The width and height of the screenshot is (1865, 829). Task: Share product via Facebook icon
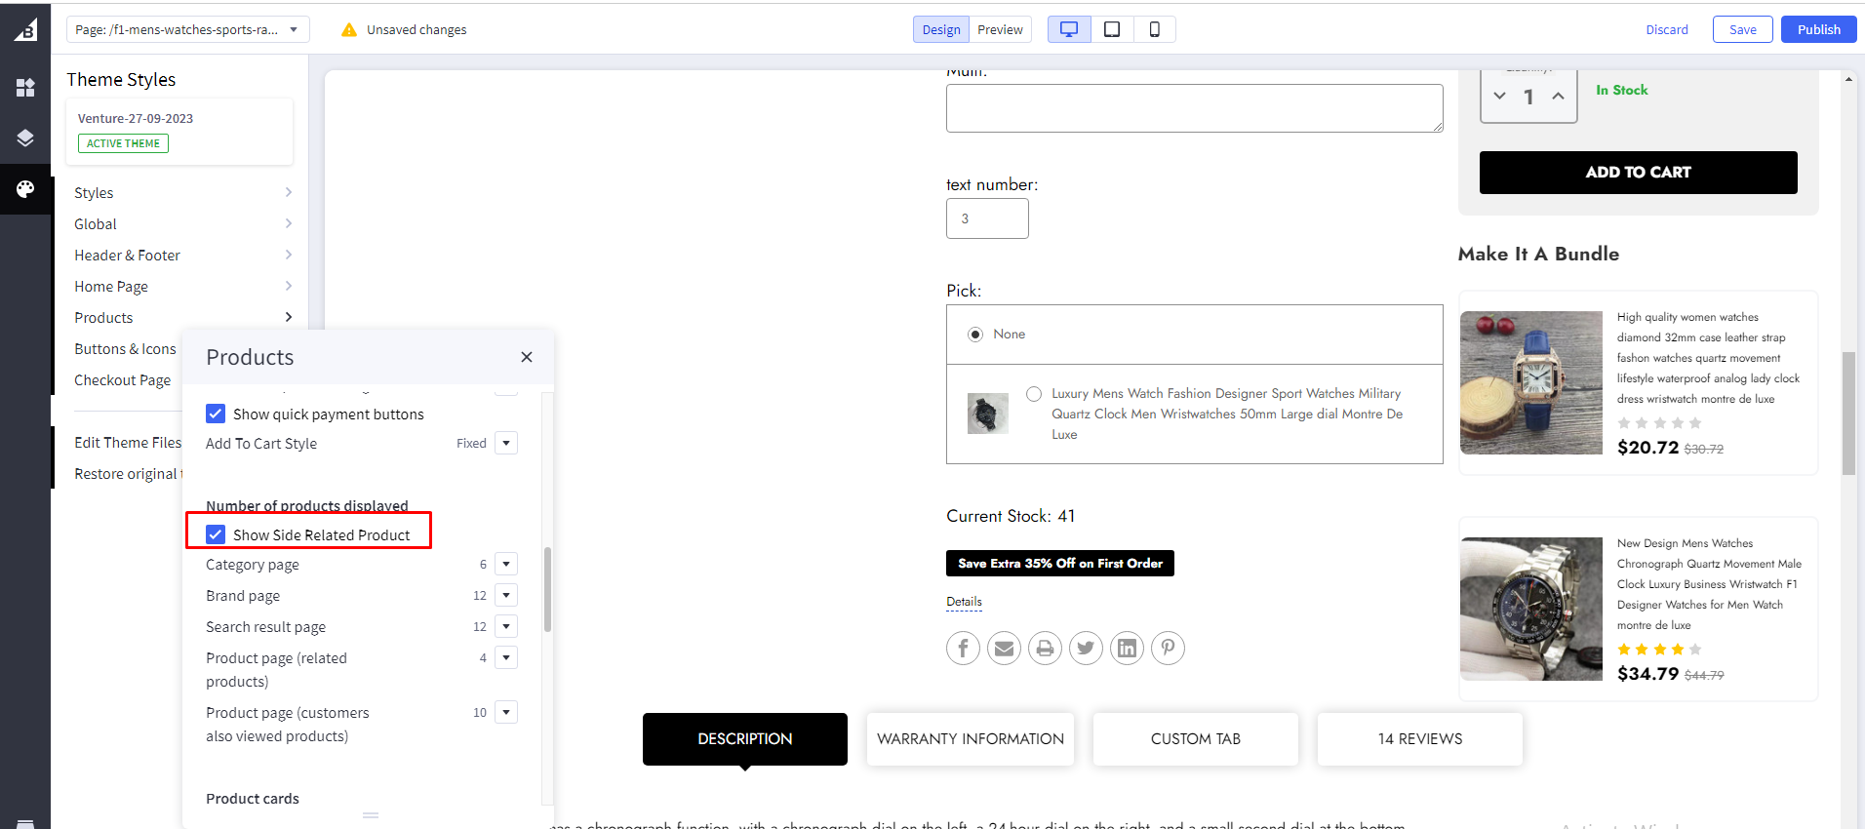(963, 648)
